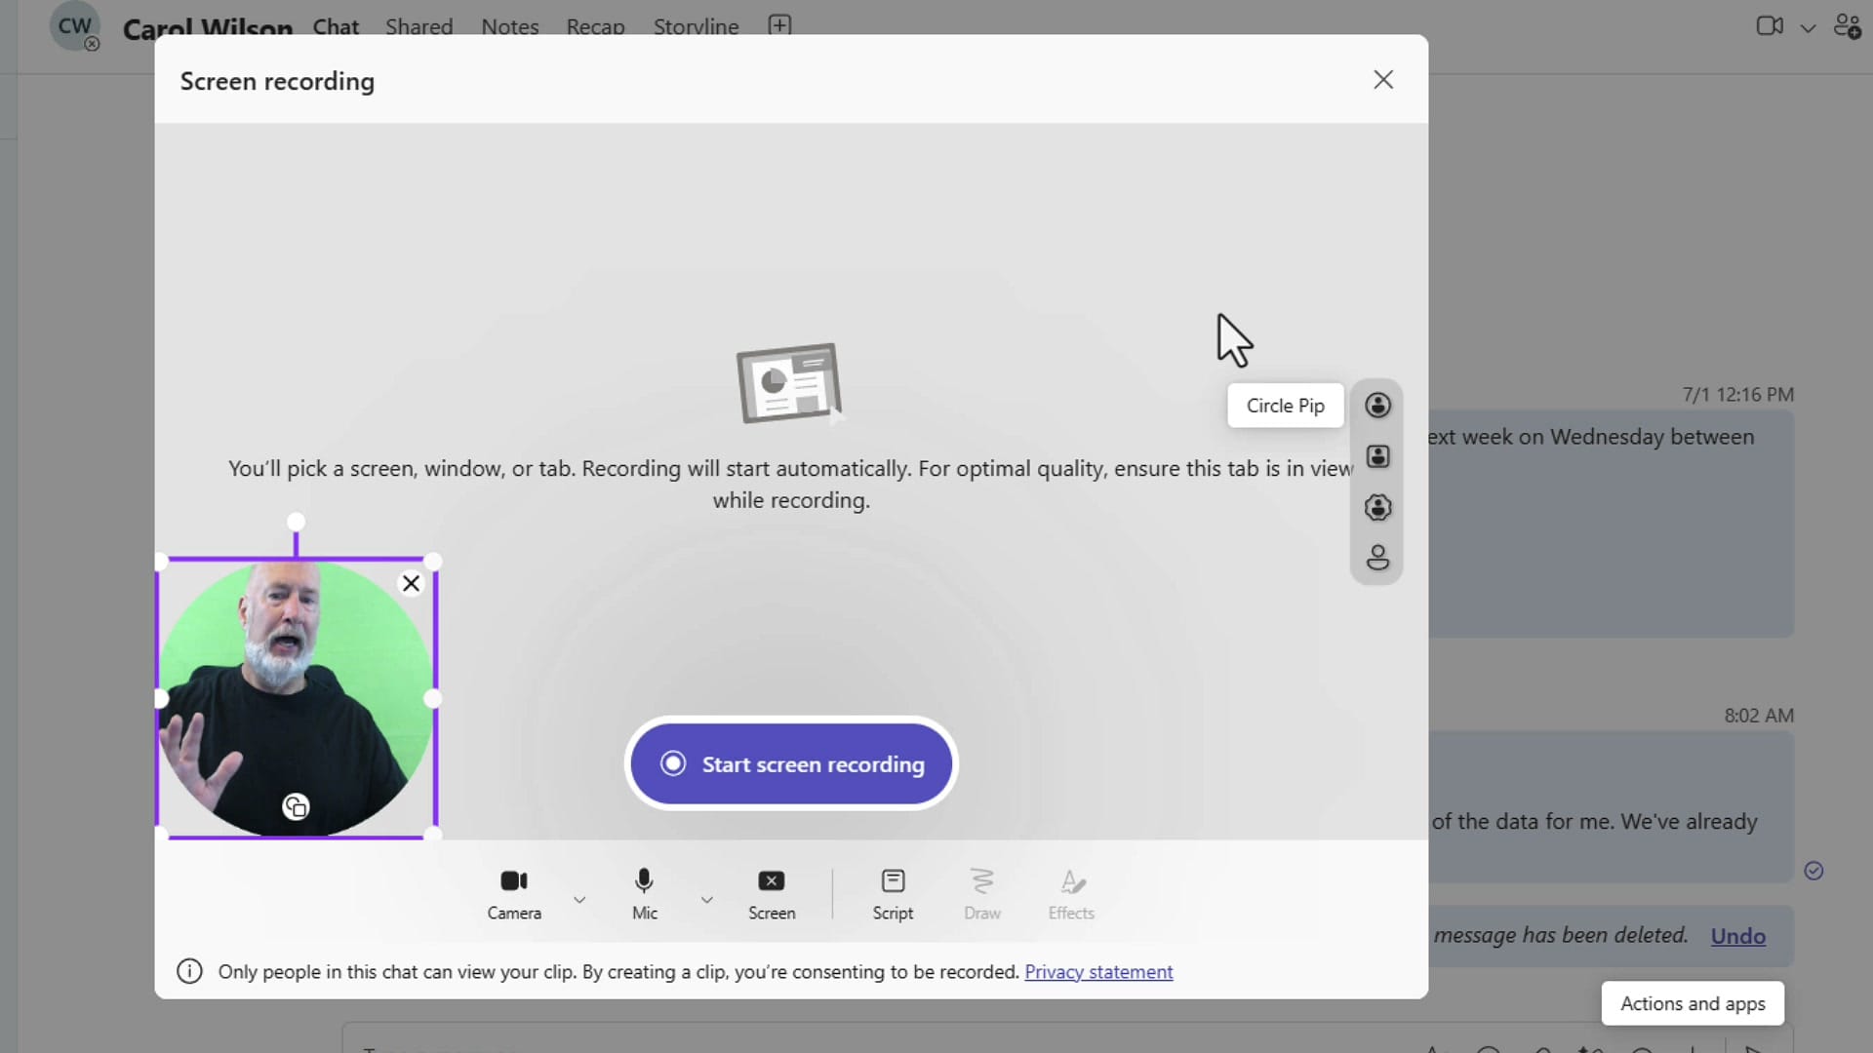Undo the deleted message
The width and height of the screenshot is (1873, 1053).
point(1737,936)
